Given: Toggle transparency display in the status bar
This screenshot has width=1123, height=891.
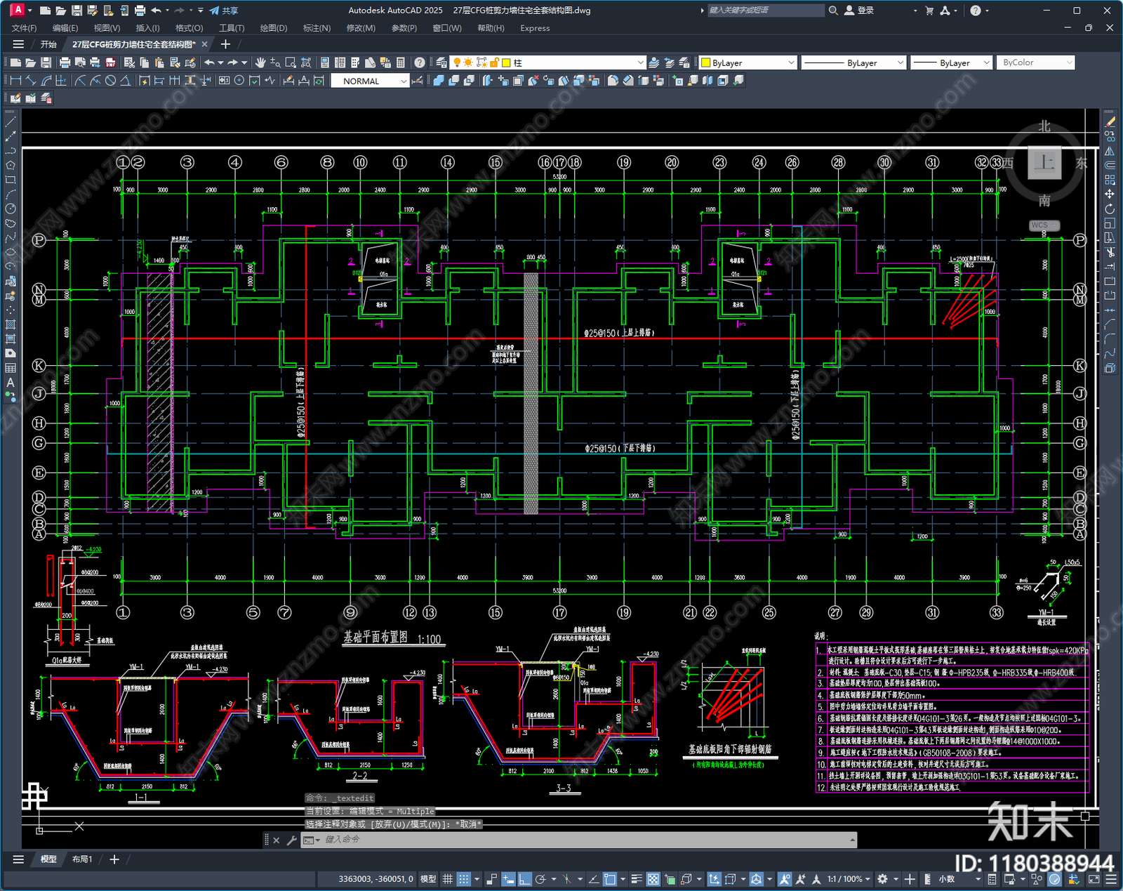Looking at the screenshot, I should pyautogui.click(x=653, y=879).
